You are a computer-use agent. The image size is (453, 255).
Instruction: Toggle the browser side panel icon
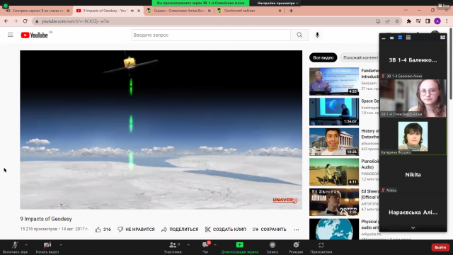pyautogui.click(x=428, y=21)
